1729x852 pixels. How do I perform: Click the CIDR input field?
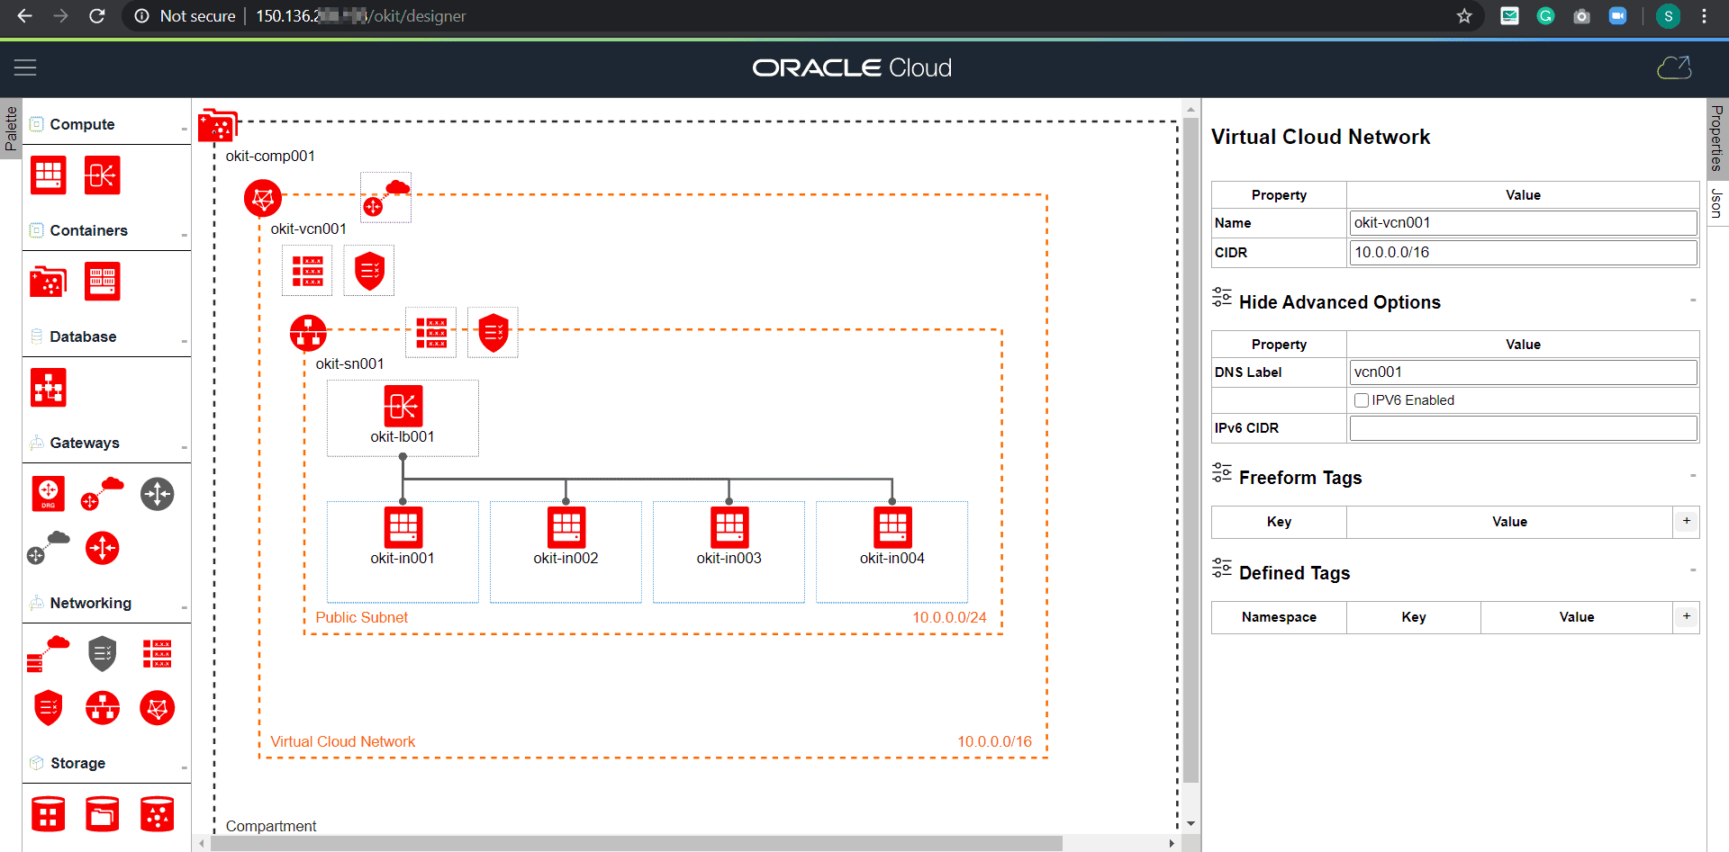pos(1523,253)
